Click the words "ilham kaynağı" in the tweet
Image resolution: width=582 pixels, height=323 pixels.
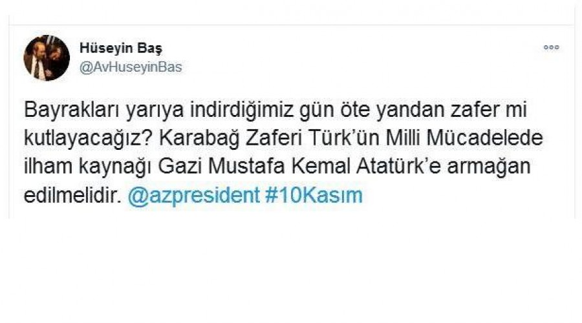[87, 167]
